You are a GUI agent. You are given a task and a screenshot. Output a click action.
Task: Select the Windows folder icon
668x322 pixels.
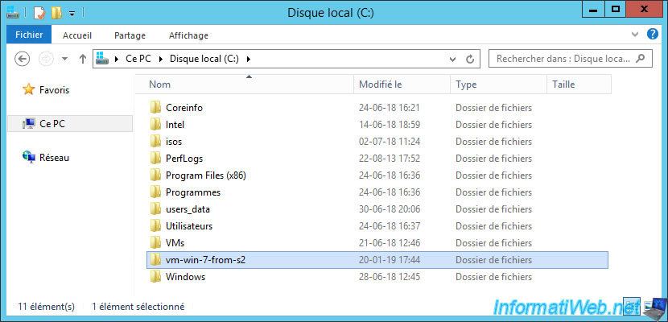155,277
